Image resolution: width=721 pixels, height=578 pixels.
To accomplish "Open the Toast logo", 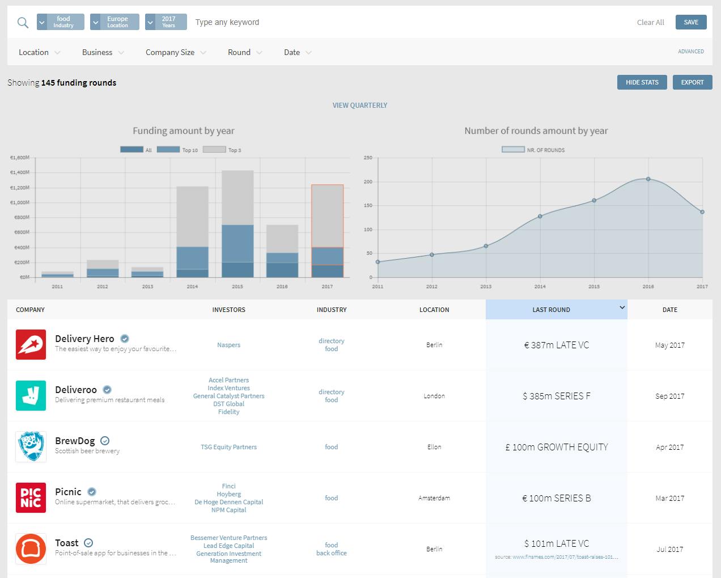I will (31, 549).
